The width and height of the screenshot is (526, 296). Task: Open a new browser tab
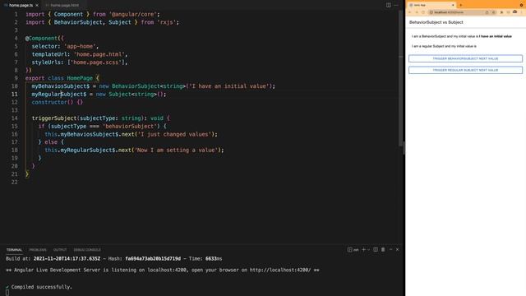[461, 5]
